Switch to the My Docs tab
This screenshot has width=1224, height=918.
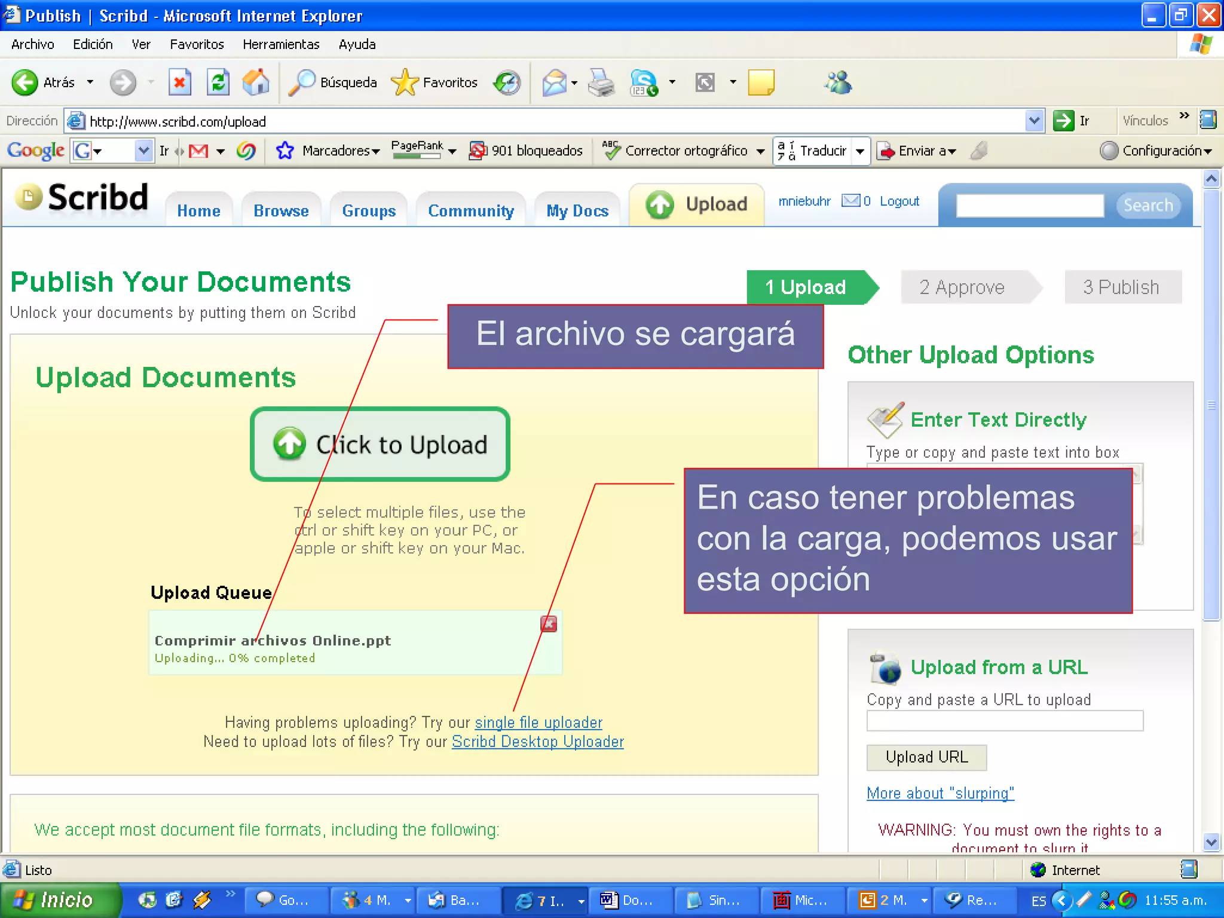pos(577,210)
